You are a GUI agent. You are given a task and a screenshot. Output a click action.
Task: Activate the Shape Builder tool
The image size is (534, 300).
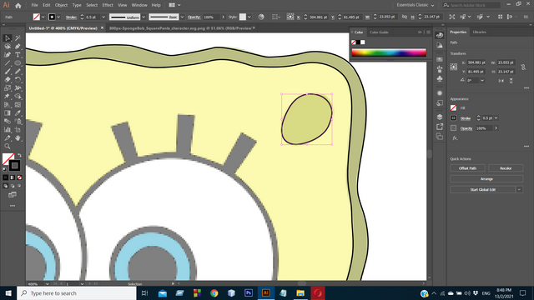coord(18,97)
